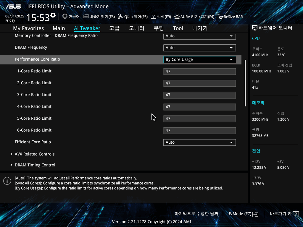Click the ReSize BAR icon

(220, 17)
